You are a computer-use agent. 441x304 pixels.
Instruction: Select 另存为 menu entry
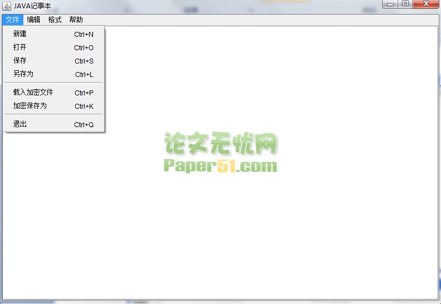click(x=53, y=74)
